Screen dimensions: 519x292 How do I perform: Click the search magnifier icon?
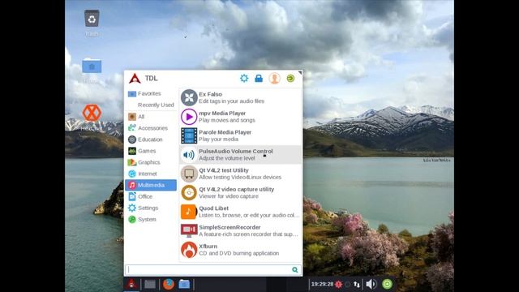(295, 270)
